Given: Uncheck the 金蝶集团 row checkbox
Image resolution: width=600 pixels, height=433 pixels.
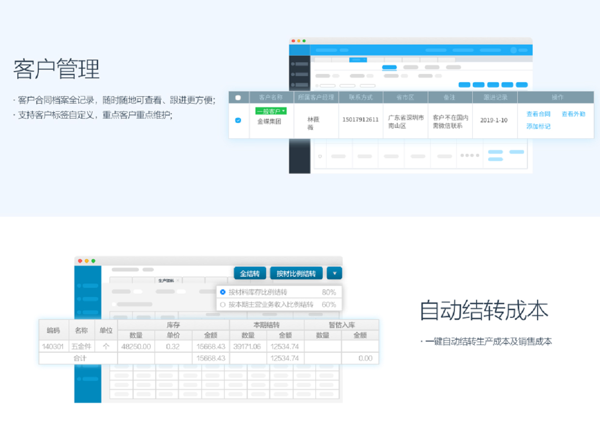Looking at the screenshot, I should (x=238, y=120).
